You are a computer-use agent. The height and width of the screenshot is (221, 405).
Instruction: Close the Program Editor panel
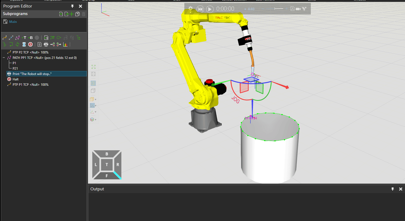[80, 6]
